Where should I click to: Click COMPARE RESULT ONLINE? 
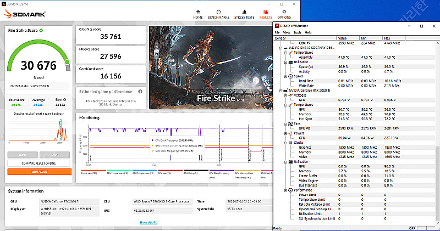(x=38, y=164)
